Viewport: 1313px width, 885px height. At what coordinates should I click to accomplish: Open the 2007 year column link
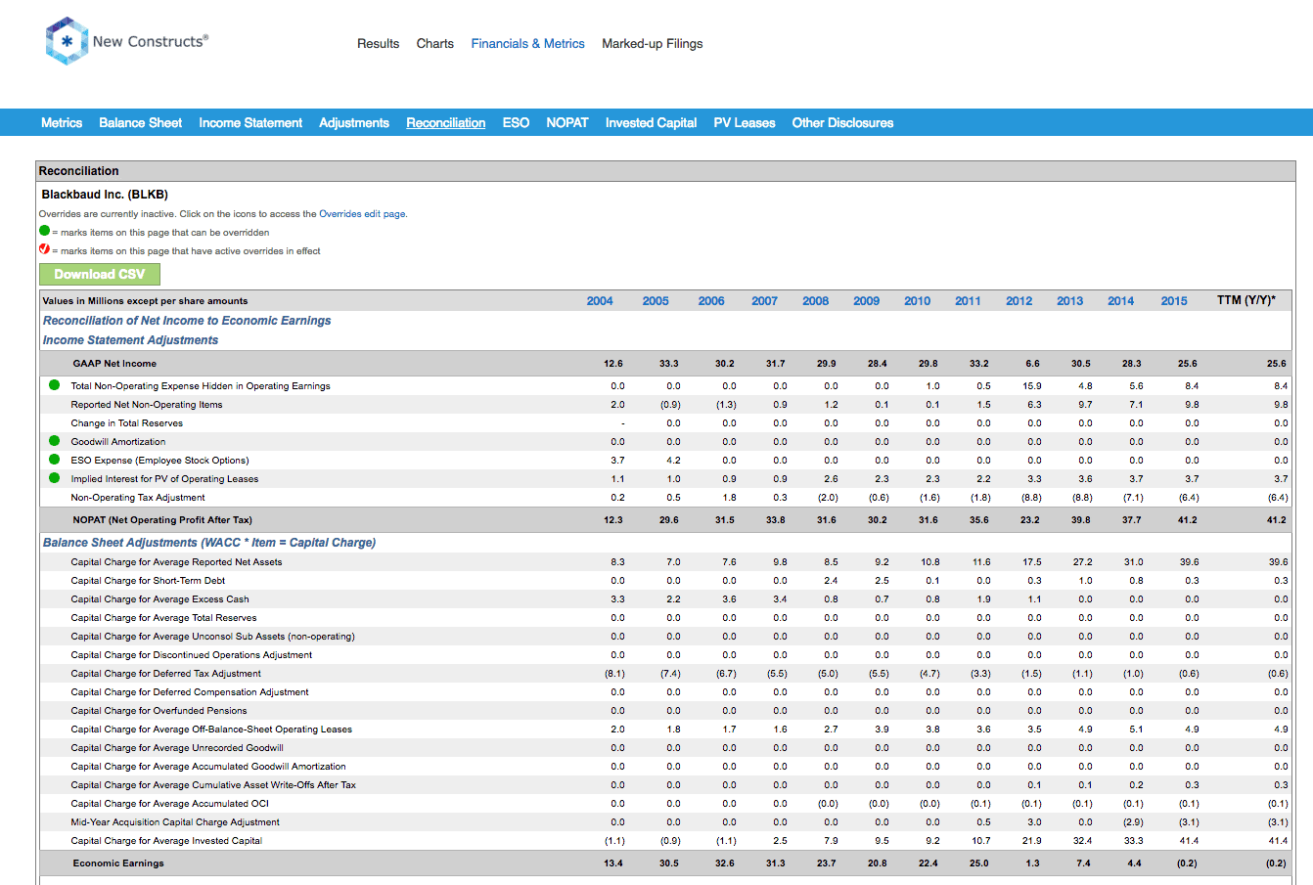(x=765, y=301)
